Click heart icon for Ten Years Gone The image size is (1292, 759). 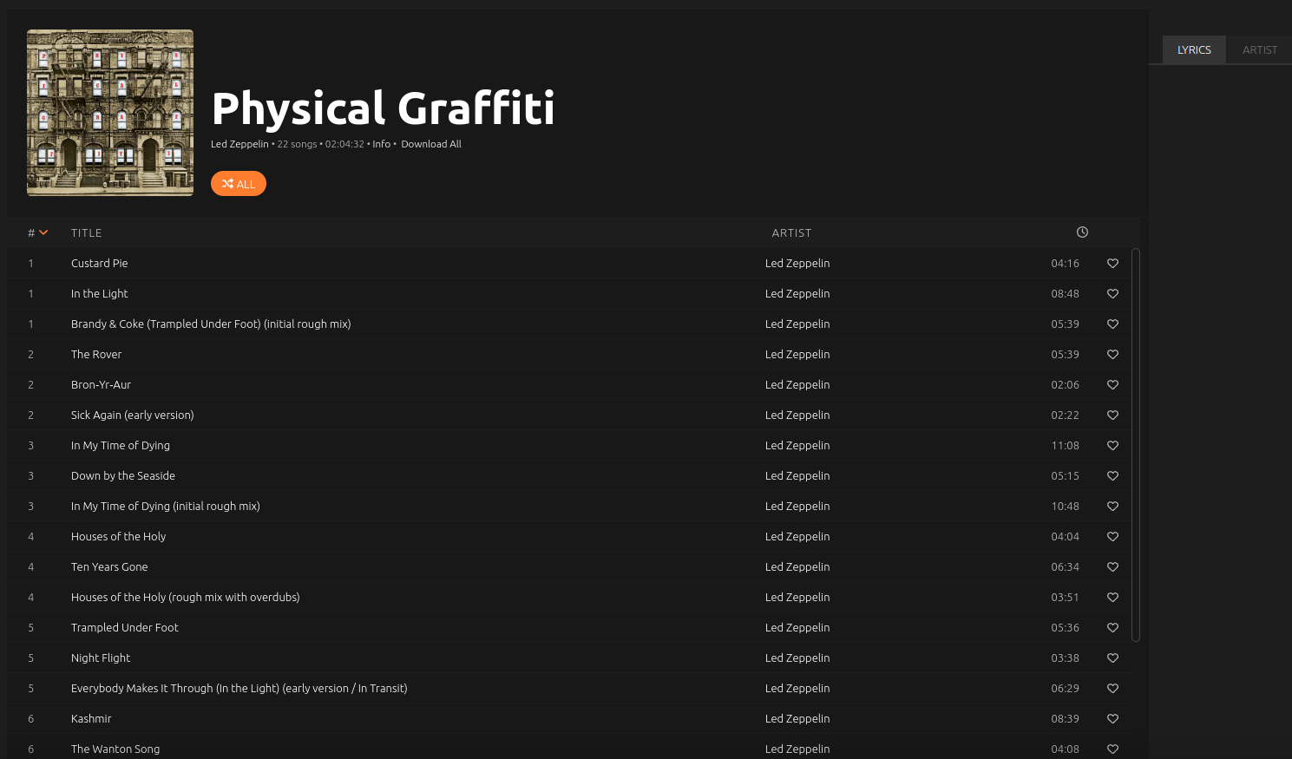click(x=1112, y=567)
